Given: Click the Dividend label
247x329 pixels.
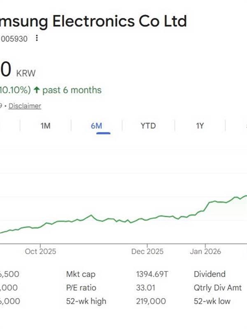Looking at the screenshot, I should pyautogui.click(x=210, y=274).
